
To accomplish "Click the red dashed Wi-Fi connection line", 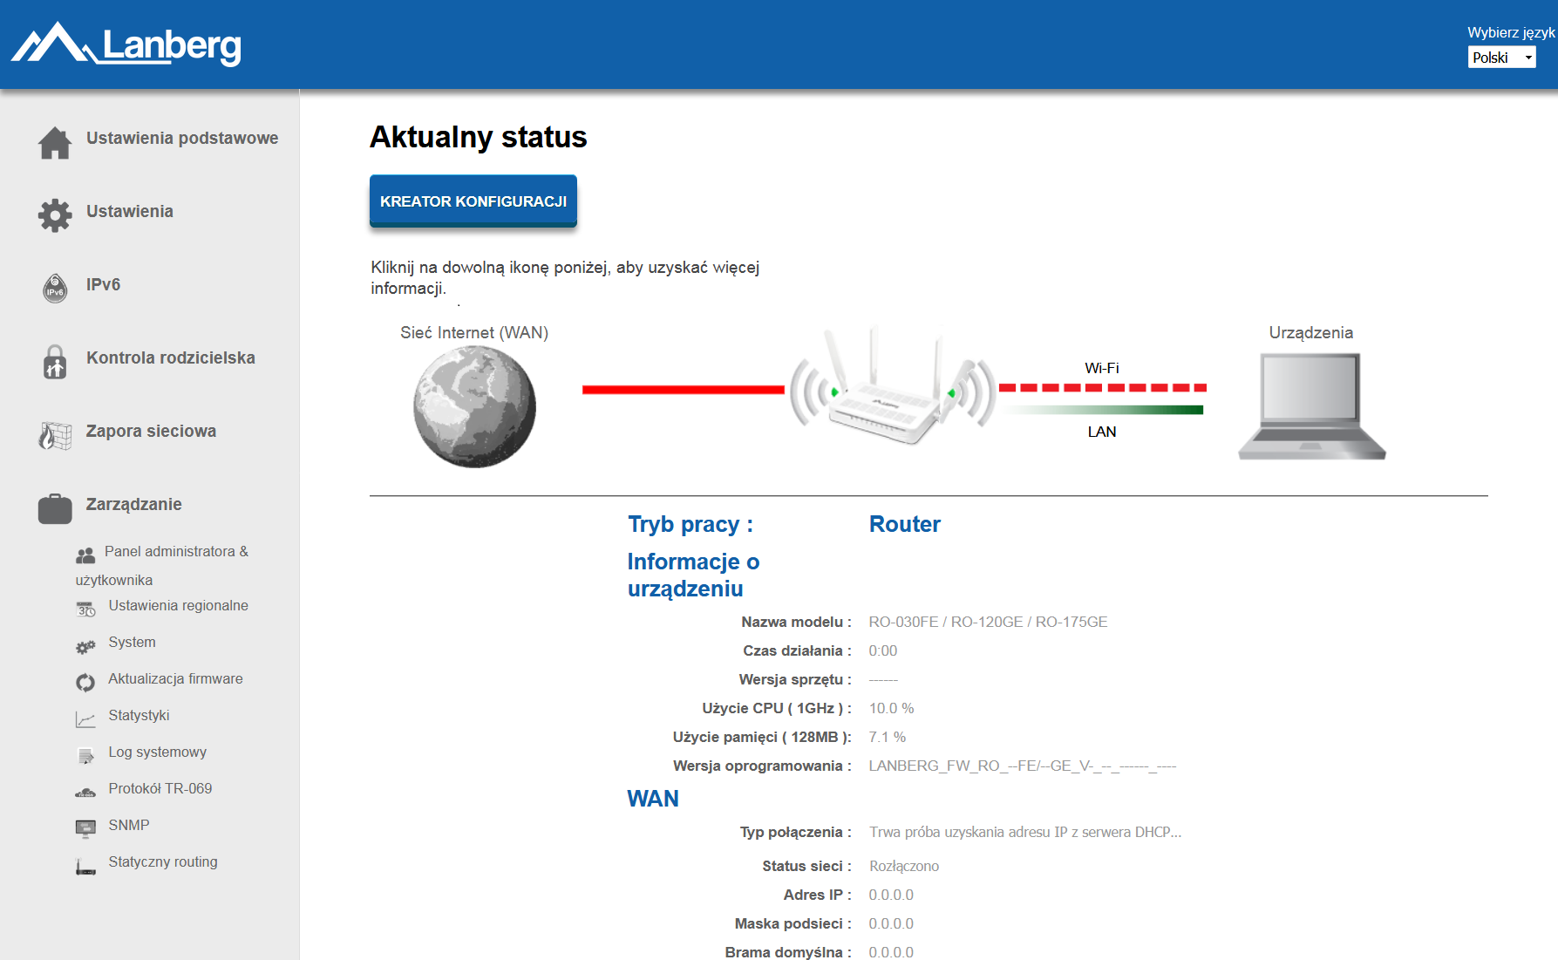I will click(x=1102, y=387).
